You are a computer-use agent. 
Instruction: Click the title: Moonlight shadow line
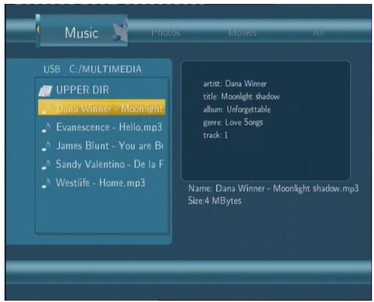coord(241,96)
